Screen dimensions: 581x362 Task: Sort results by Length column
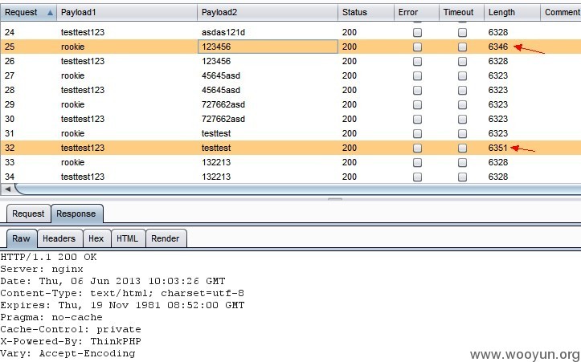point(512,12)
